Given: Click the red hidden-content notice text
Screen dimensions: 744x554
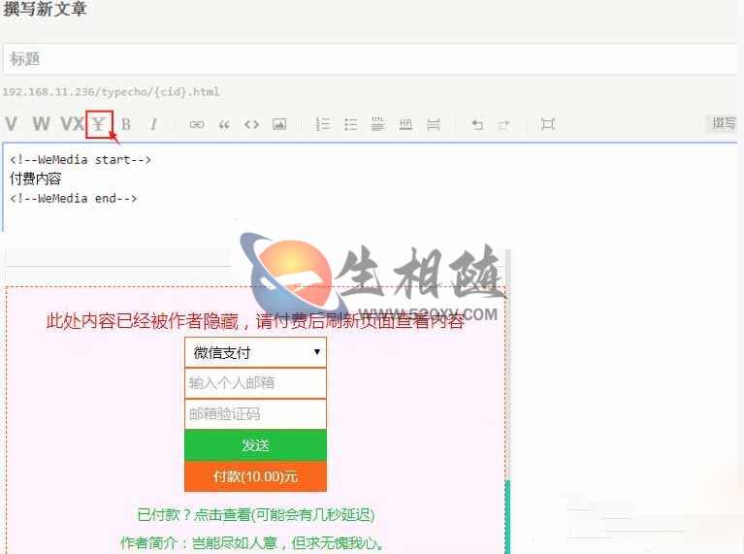Looking at the screenshot, I should click(255, 321).
